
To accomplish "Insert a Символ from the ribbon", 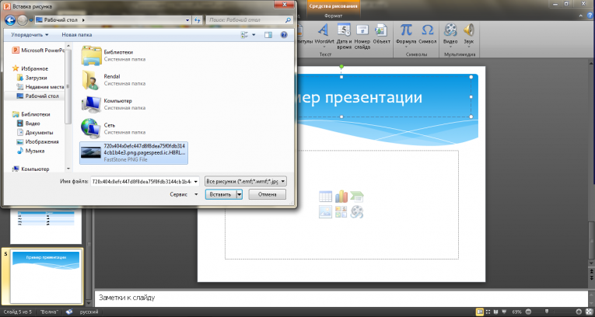I will tap(427, 34).
